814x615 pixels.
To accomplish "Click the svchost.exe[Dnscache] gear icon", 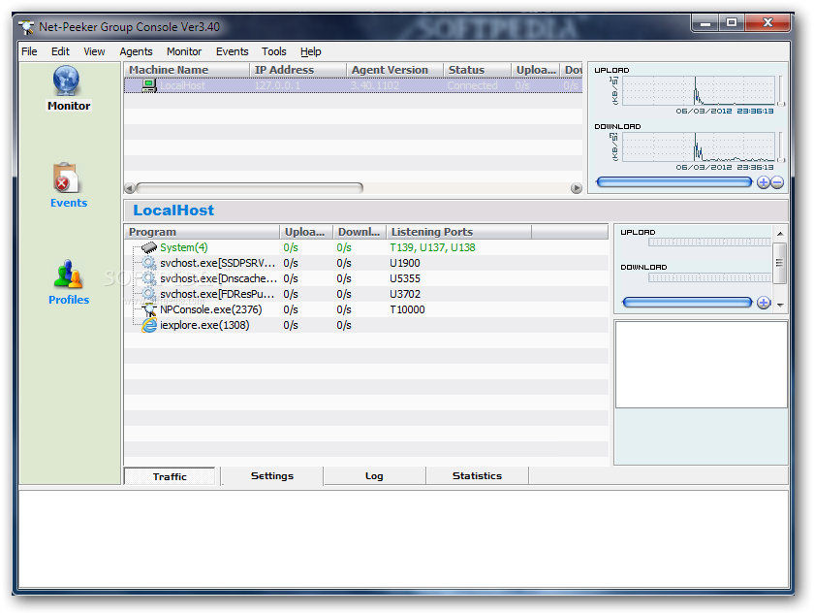I will tap(149, 278).
